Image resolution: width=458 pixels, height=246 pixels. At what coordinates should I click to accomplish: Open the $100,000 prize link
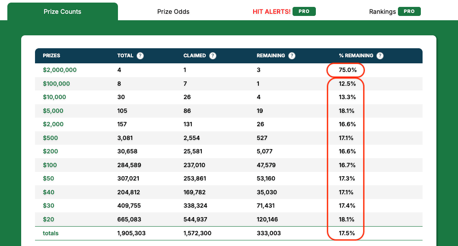(x=56, y=84)
